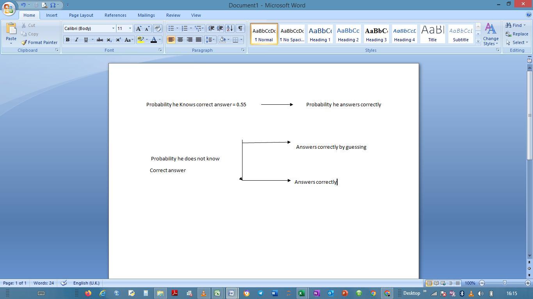Screen dimensions: 533x299
Task: Click the Shading paint bucket icon
Action: pos(222,40)
